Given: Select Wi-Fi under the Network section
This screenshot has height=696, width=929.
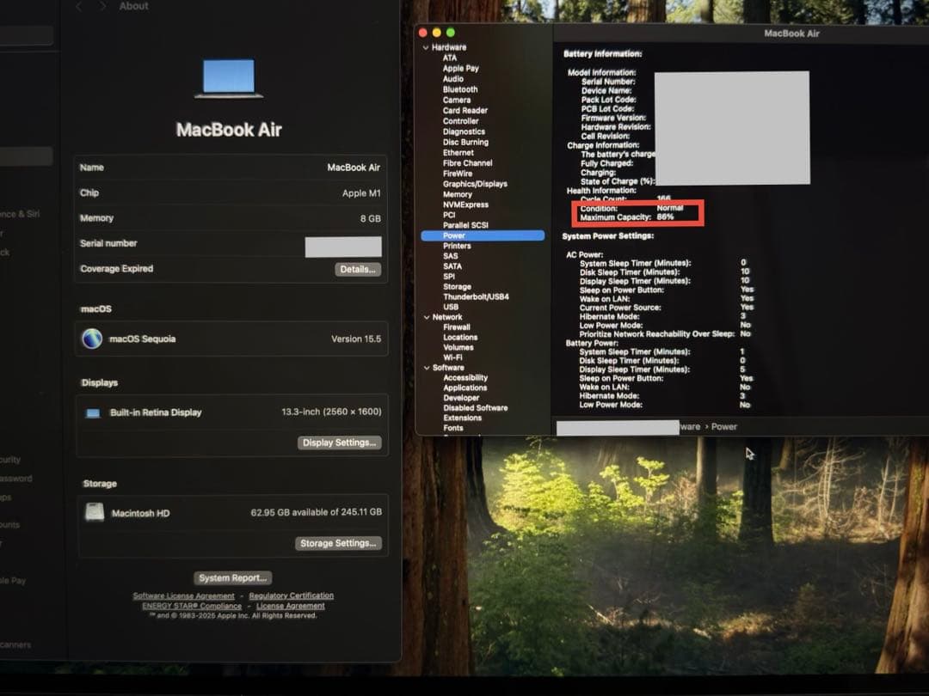Looking at the screenshot, I should [452, 357].
